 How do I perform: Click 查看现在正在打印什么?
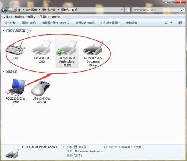point(56,23)
